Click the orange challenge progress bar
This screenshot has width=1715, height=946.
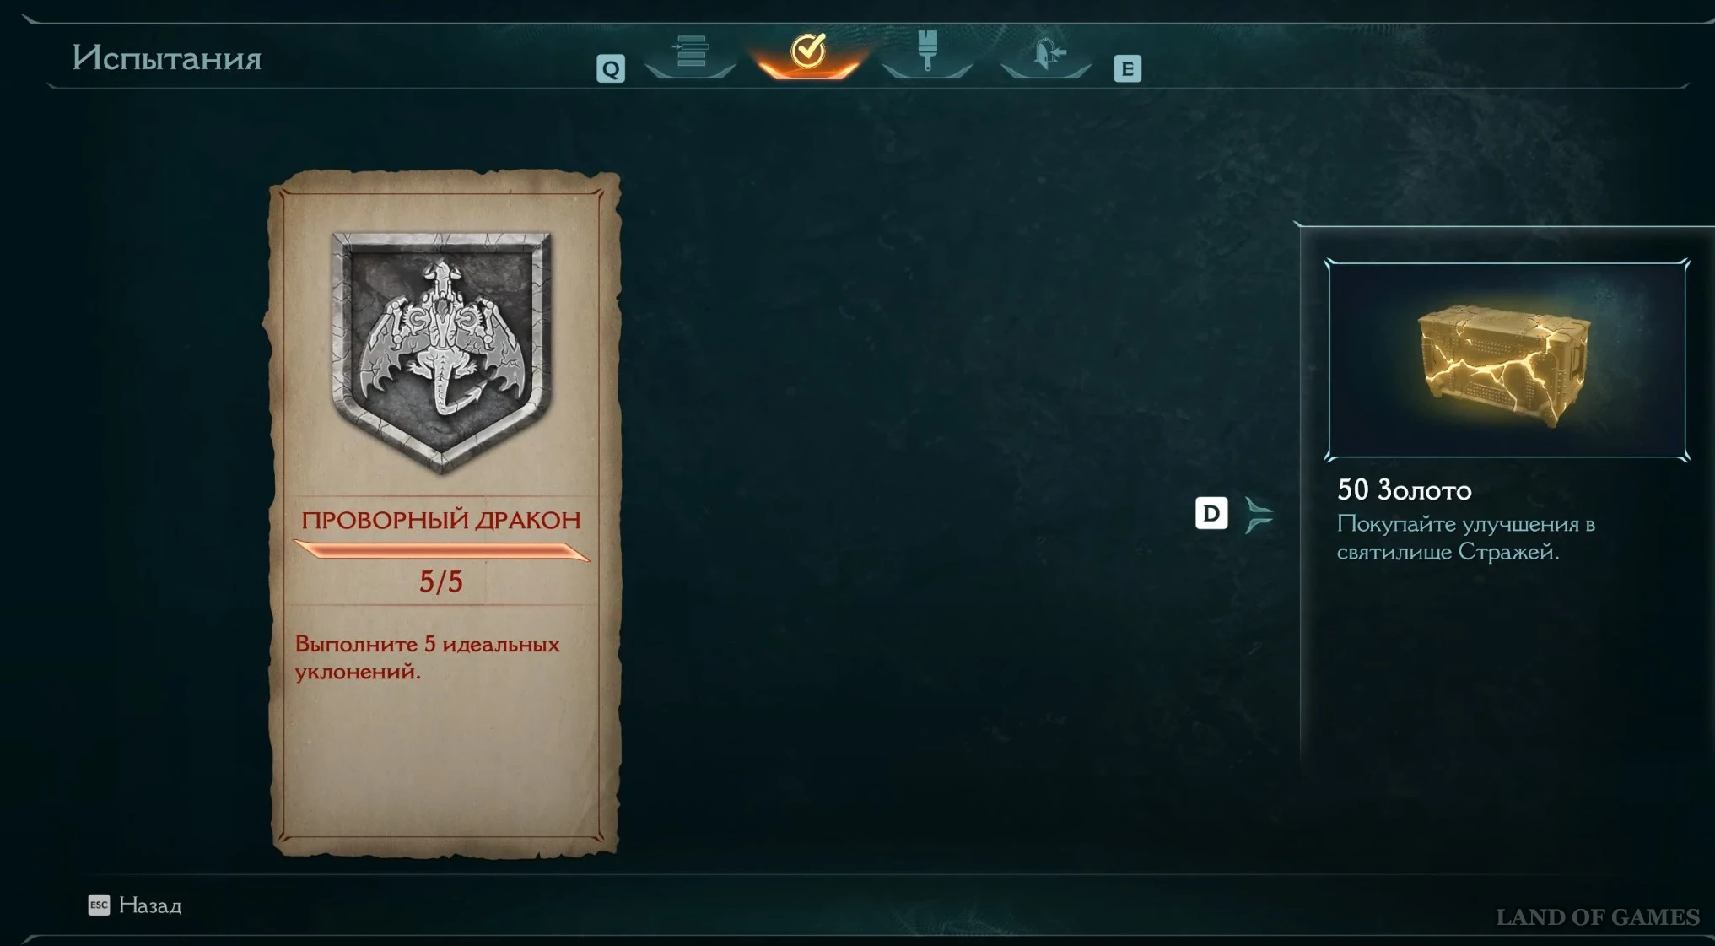click(441, 551)
